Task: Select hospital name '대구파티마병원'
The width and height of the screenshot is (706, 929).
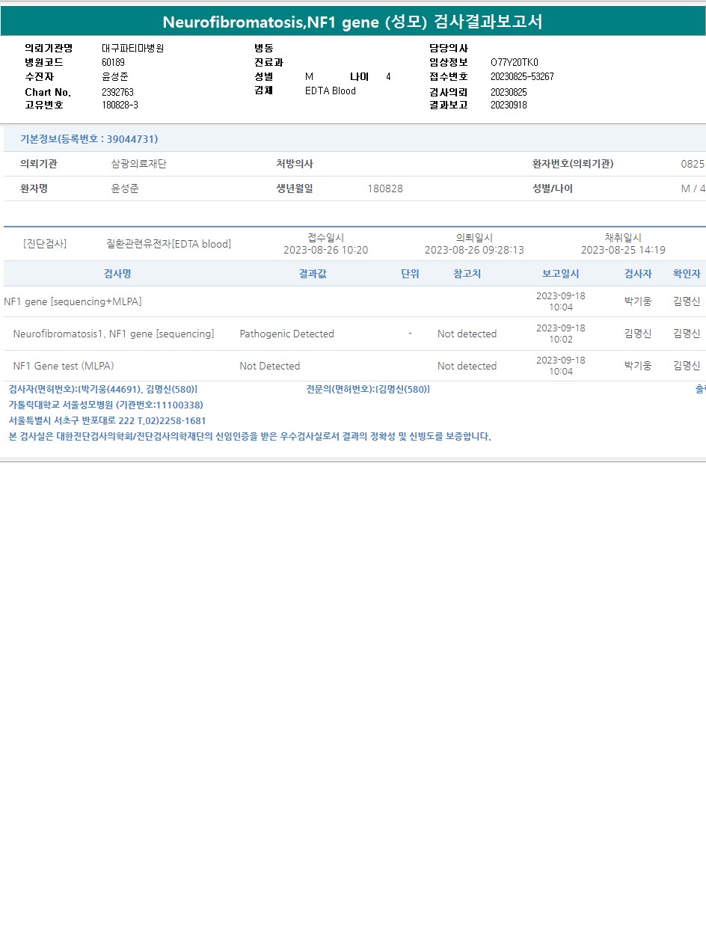Action: click(x=132, y=48)
